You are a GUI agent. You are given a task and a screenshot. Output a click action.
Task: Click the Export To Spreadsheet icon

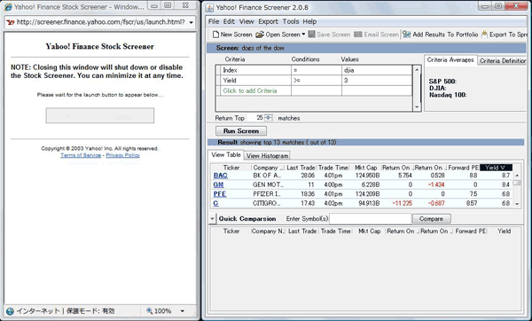[x=484, y=34]
